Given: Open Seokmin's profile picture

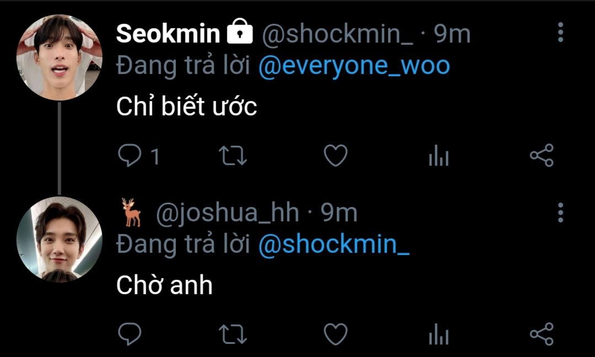Looking at the screenshot, I should point(59,58).
